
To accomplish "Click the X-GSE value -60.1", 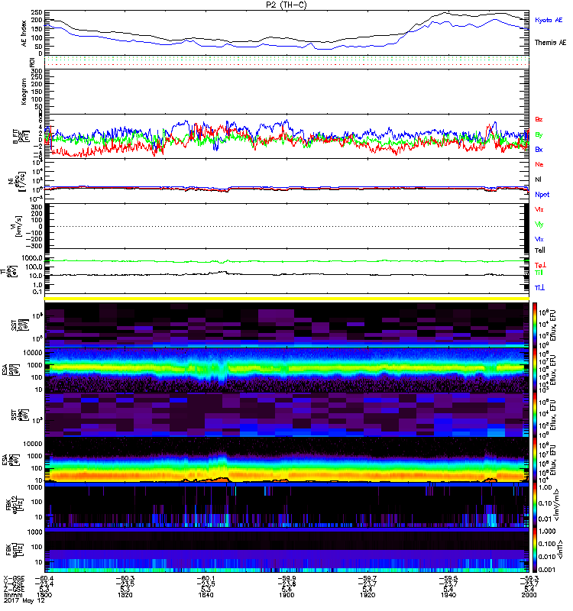I will [x=206, y=578].
